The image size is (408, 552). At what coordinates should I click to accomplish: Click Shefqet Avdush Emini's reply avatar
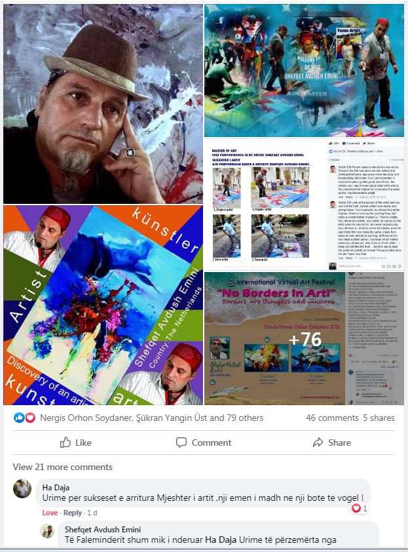point(46,530)
